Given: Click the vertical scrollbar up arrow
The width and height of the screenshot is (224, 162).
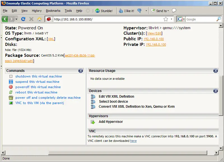Looking at the screenshot, I should click(221, 26).
